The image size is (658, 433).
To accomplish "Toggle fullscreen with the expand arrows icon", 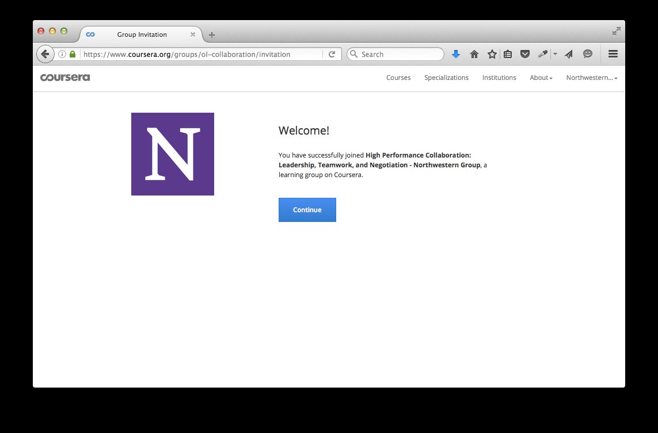I will pyautogui.click(x=616, y=32).
